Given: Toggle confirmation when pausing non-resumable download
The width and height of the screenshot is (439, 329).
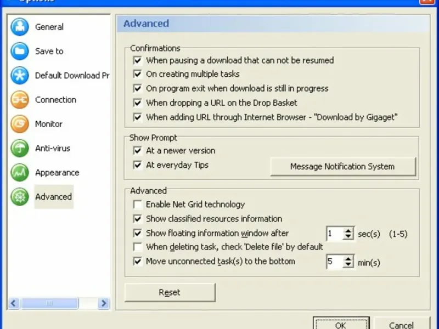Looking at the screenshot, I should pos(138,60).
